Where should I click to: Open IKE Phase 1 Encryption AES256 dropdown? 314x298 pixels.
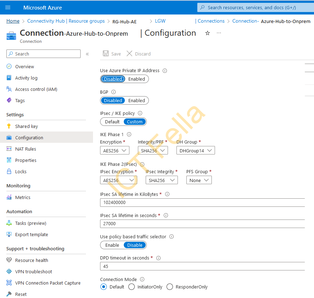(115, 151)
